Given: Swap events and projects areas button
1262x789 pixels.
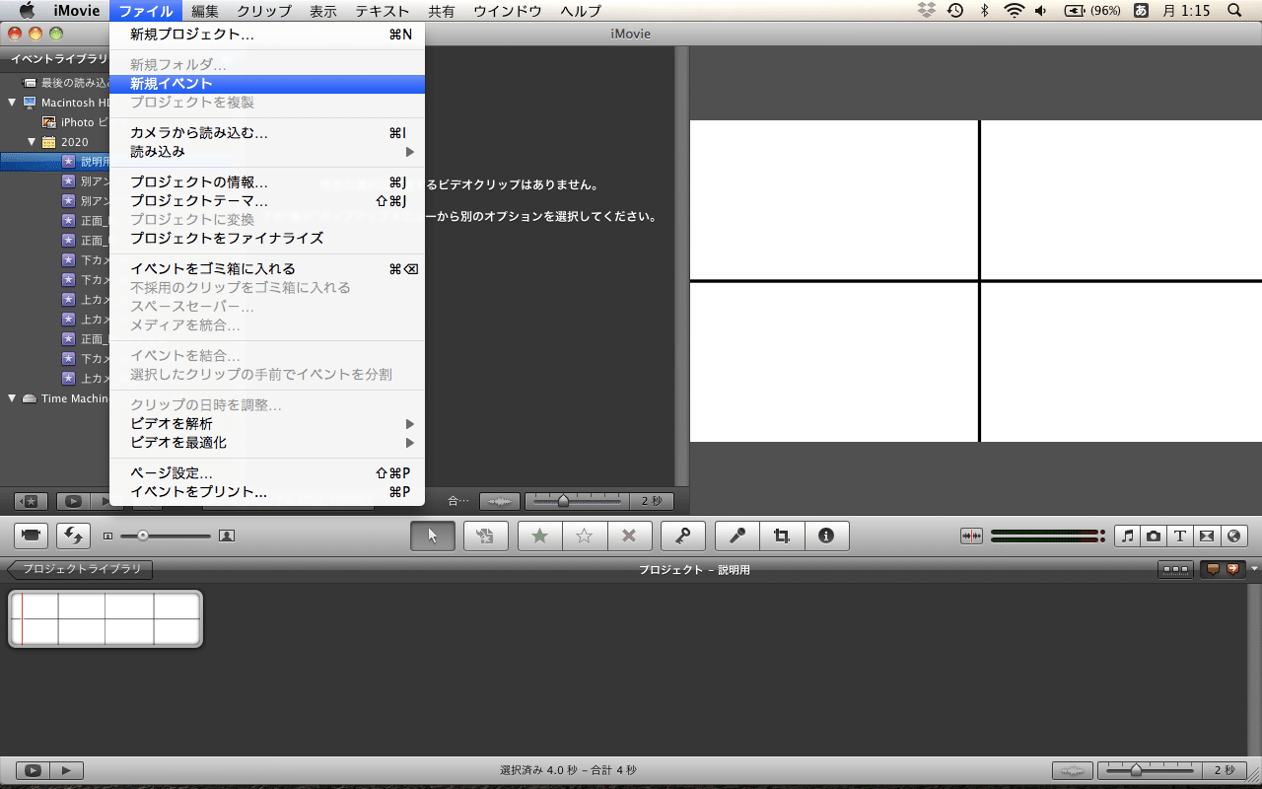Looking at the screenshot, I should (x=73, y=536).
